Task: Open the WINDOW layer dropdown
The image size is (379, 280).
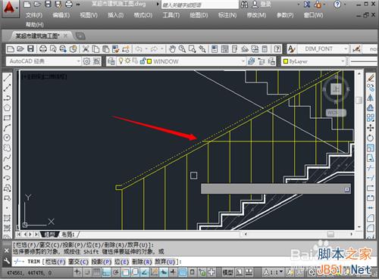Action: click(x=243, y=61)
